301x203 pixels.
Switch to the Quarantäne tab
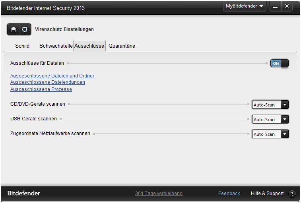(x=122, y=46)
